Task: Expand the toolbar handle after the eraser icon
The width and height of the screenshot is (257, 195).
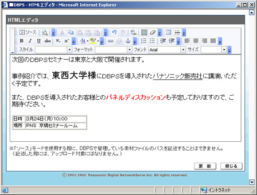Action: tap(160, 32)
